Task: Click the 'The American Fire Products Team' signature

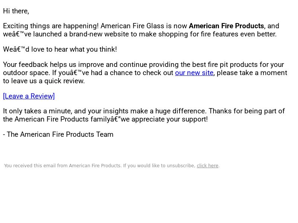Action: coord(60,135)
